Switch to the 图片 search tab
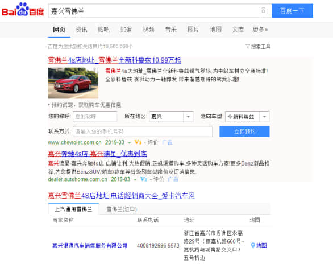 tap(193, 30)
